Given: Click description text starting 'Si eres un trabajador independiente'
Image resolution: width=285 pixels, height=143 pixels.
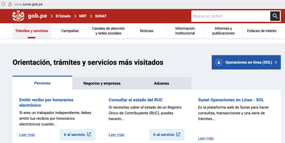Looking at the screenshot, I should tap(55, 118).
